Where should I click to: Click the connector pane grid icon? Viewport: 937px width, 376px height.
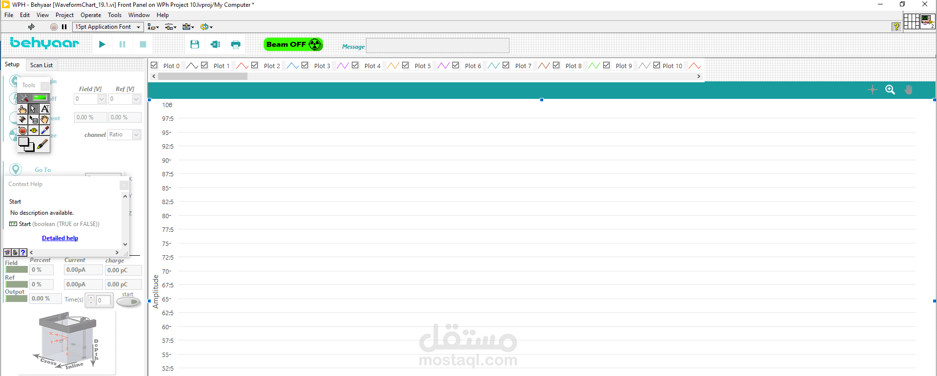point(912,21)
